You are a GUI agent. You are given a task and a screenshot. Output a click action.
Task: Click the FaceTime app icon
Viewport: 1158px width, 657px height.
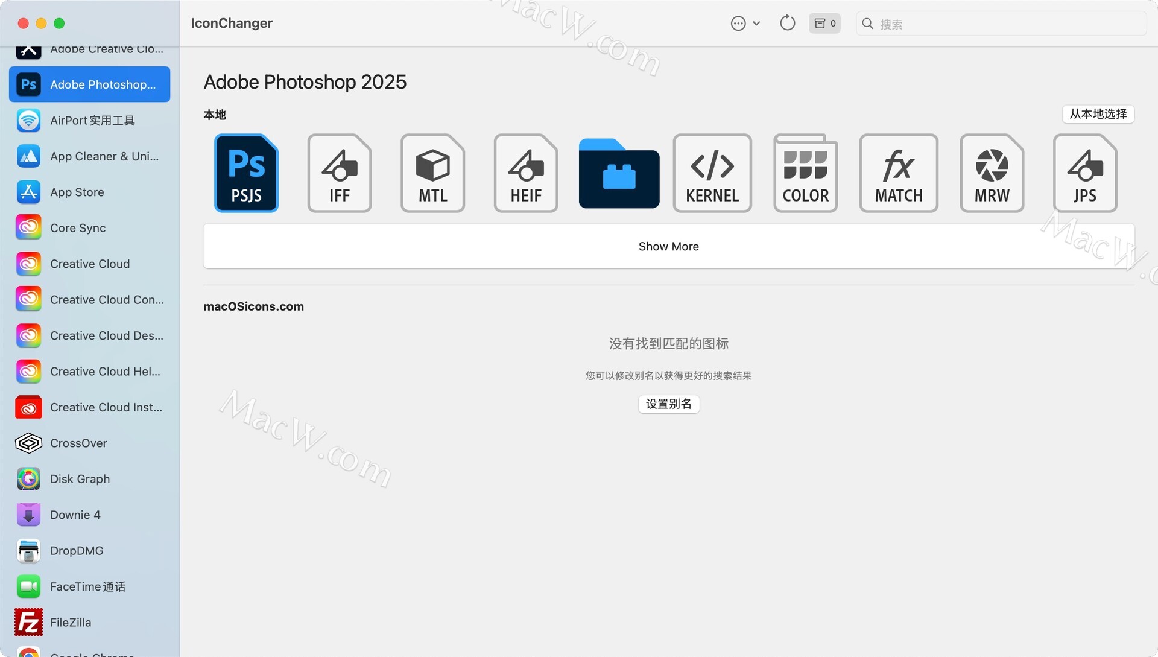click(28, 586)
